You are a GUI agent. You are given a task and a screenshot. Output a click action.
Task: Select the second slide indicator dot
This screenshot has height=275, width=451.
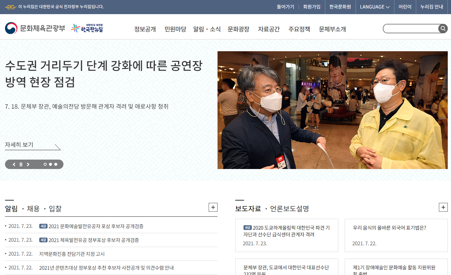pyautogui.click(x=50, y=164)
